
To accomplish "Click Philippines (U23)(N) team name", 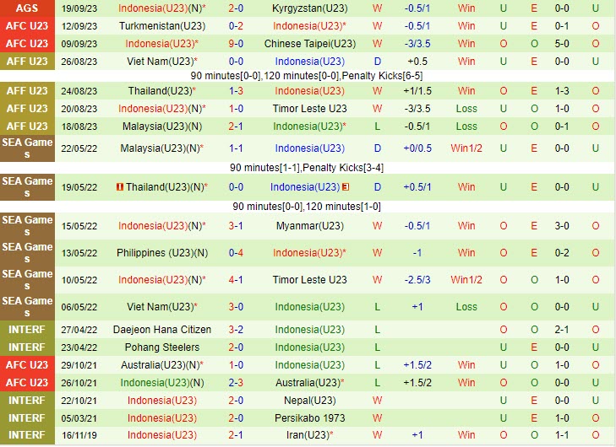I will 162,253.
